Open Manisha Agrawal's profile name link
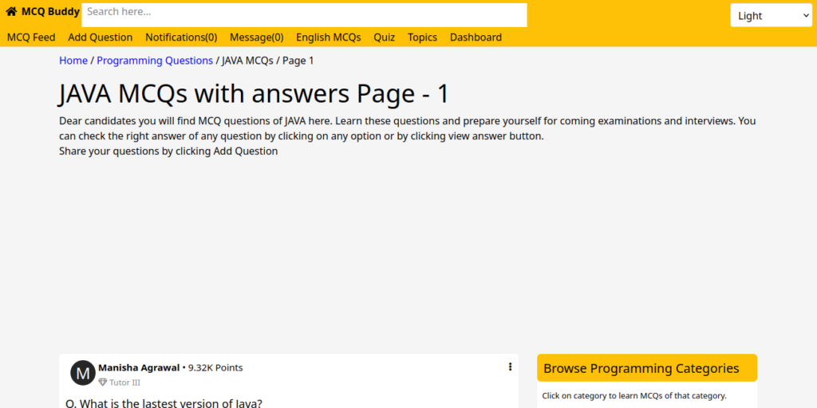817x408 pixels. pyautogui.click(x=138, y=367)
